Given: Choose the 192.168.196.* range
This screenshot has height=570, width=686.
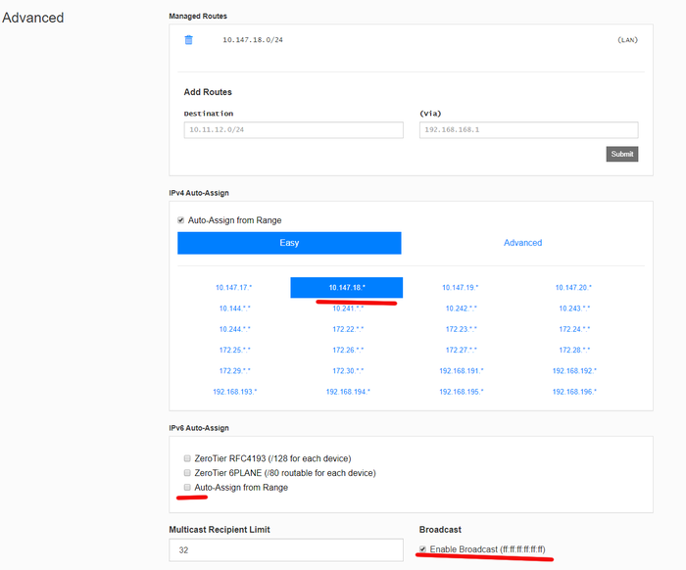Looking at the screenshot, I should point(572,392).
